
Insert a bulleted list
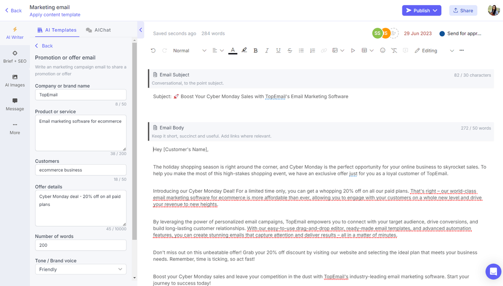[x=301, y=50]
